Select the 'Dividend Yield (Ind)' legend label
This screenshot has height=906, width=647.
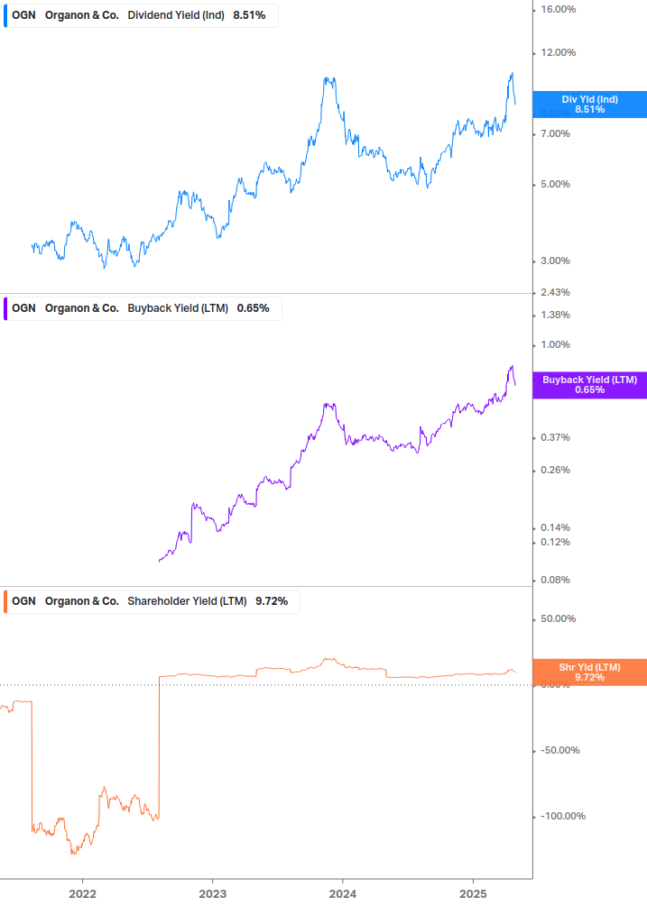click(176, 15)
